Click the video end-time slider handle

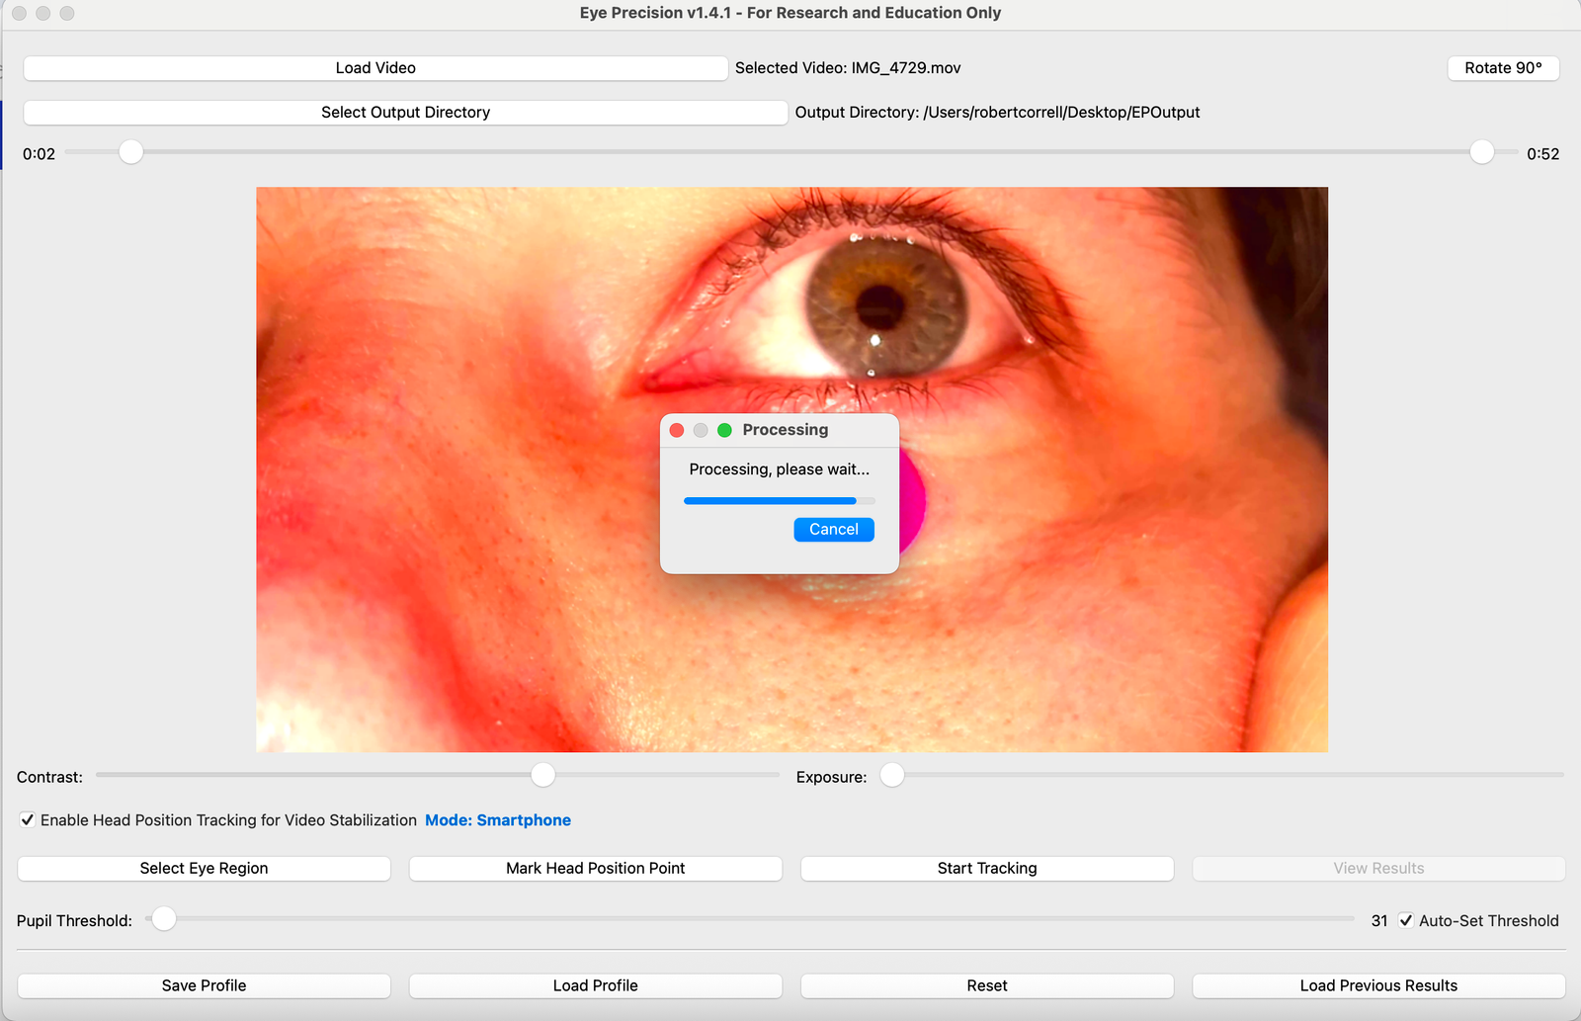pos(1481,152)
